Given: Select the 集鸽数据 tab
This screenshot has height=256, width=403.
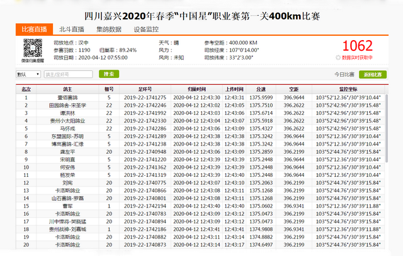Looking at the screenshot, I should 109,29.
